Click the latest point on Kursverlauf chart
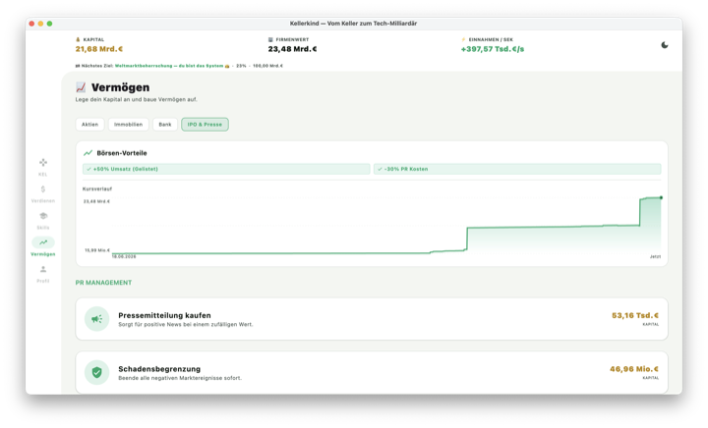This screenshot has height=428, width=708. pos(661,197)
